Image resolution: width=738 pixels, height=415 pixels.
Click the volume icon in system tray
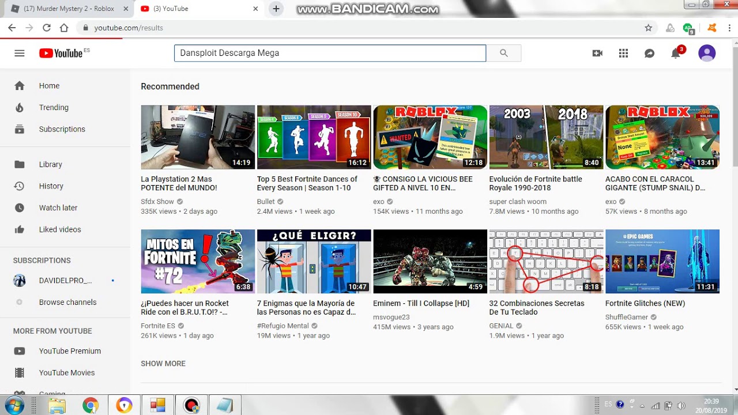681,405
